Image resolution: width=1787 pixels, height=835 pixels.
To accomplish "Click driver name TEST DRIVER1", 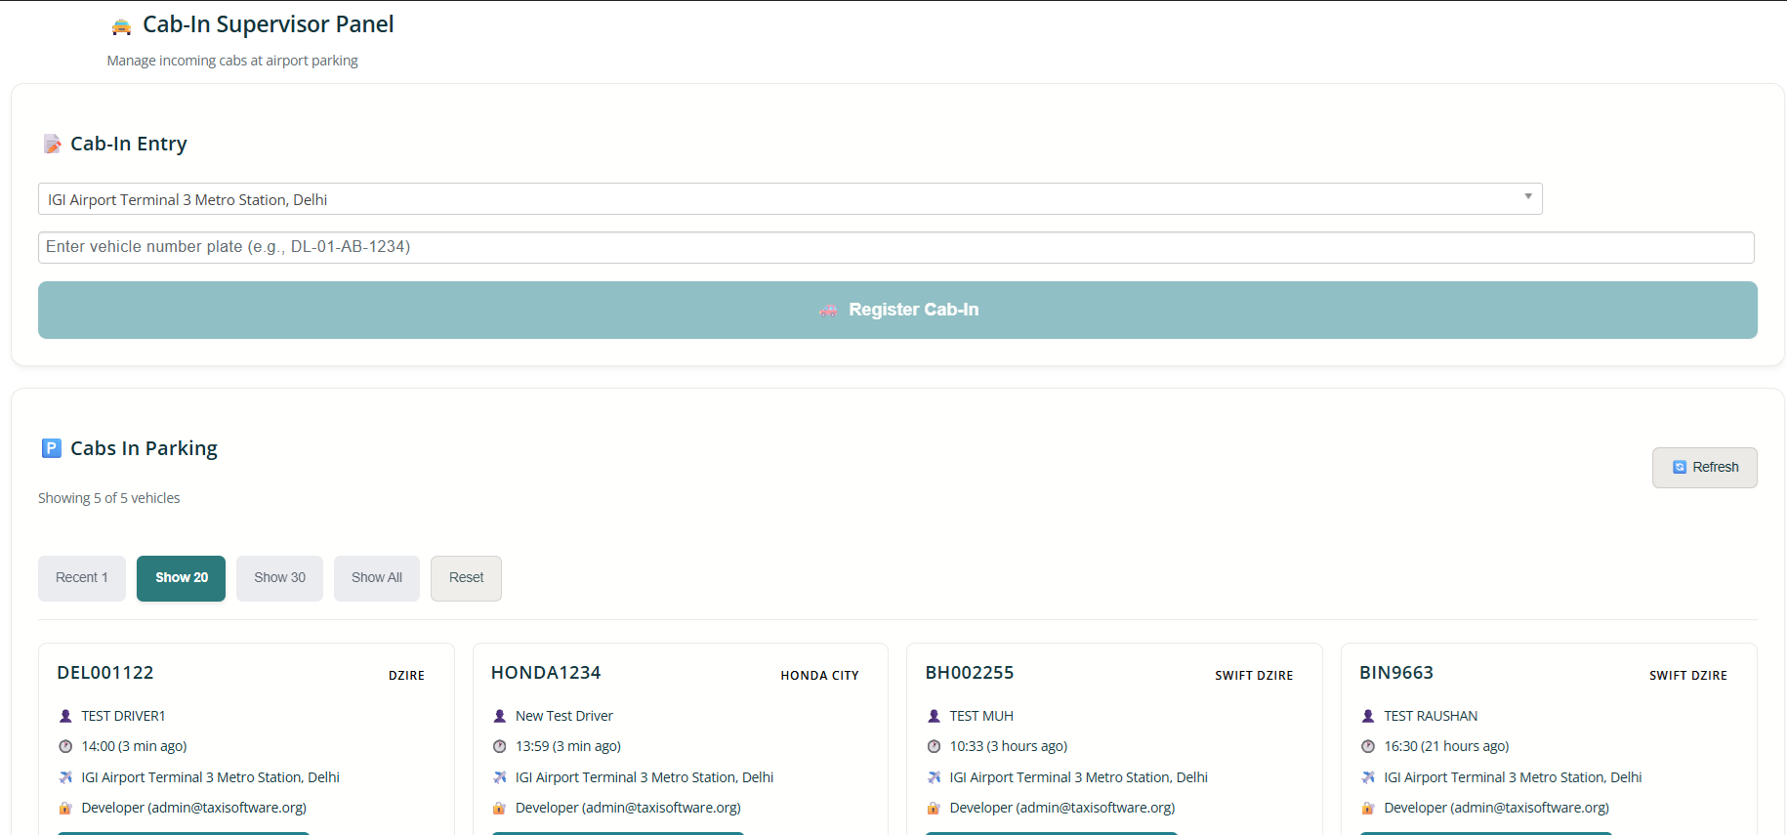I will pyautogui.click(x=124, y=716).
